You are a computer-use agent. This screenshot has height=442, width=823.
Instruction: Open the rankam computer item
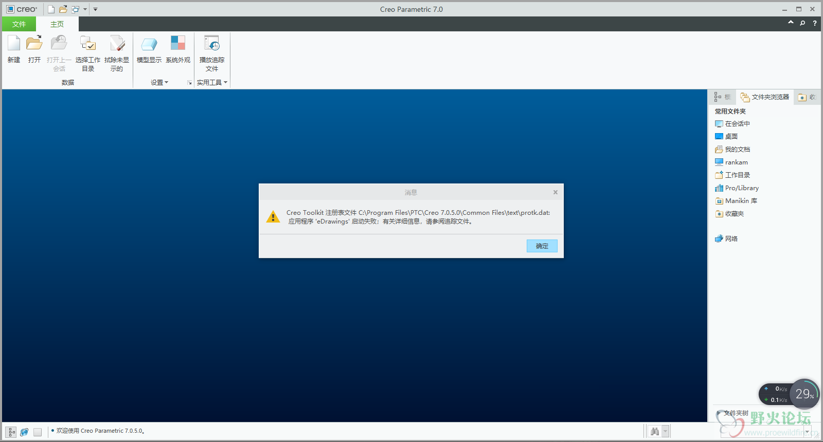(x=731, y=162)
